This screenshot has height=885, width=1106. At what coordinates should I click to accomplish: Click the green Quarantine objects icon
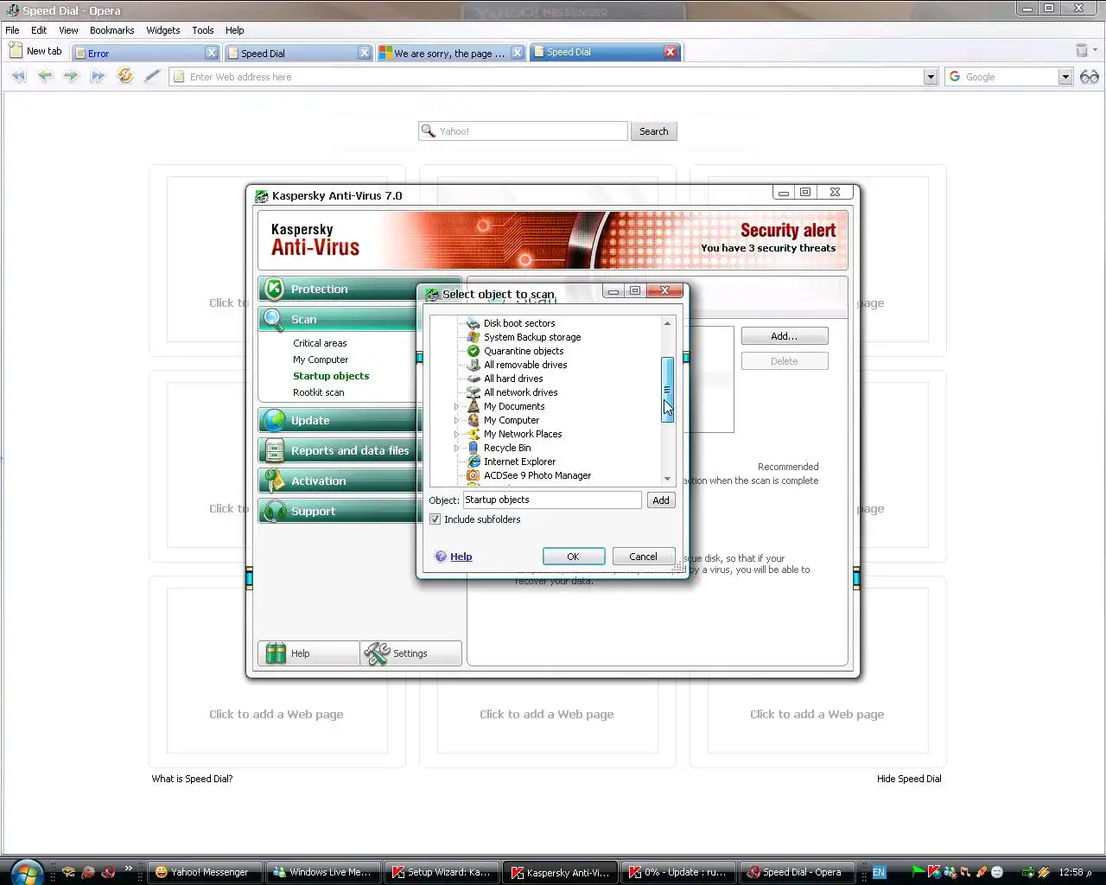pyautogui.click(x=473, y=351)
